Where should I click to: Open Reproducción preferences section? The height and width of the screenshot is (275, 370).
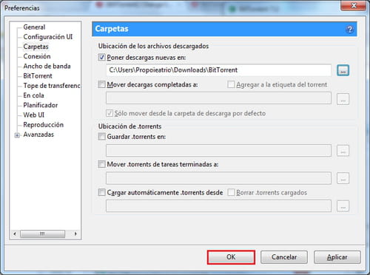(x=44, y=125)
